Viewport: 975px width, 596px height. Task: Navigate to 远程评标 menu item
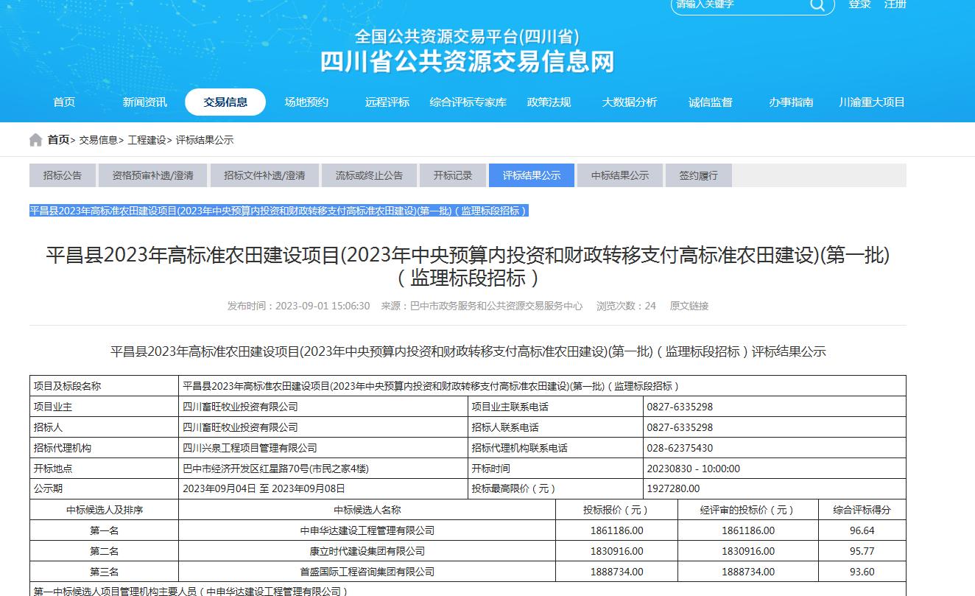(x=387, y=102)
